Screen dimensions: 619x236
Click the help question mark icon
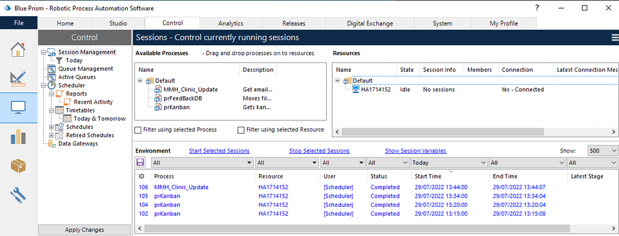coord(537,8)
